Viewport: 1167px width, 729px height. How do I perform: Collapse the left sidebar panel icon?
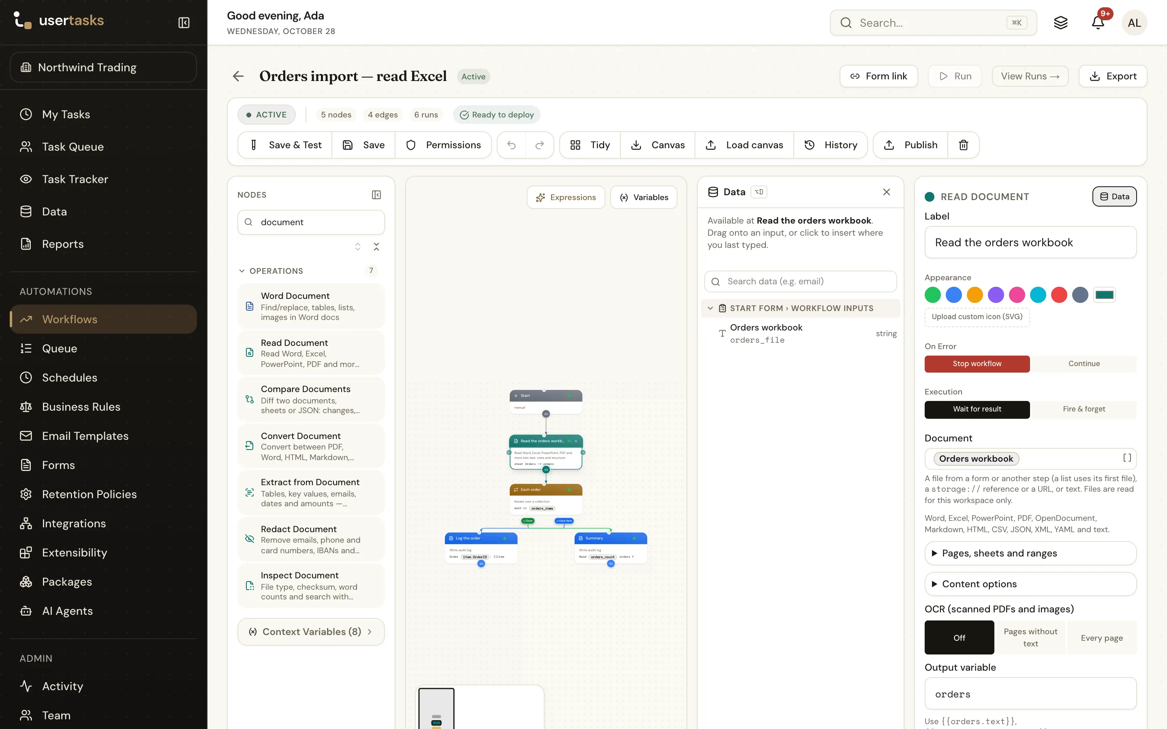pos(184,23)
